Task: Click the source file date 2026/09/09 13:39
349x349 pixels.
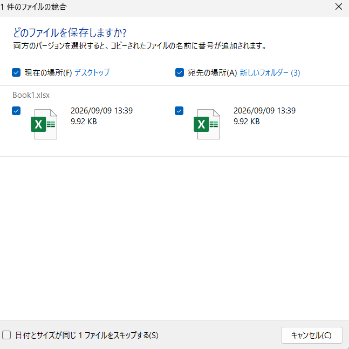Action: coord(102,111)
